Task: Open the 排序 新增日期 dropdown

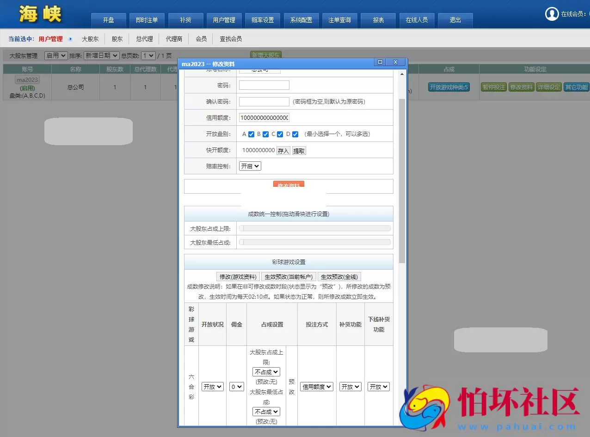Action: click(101, 55)
